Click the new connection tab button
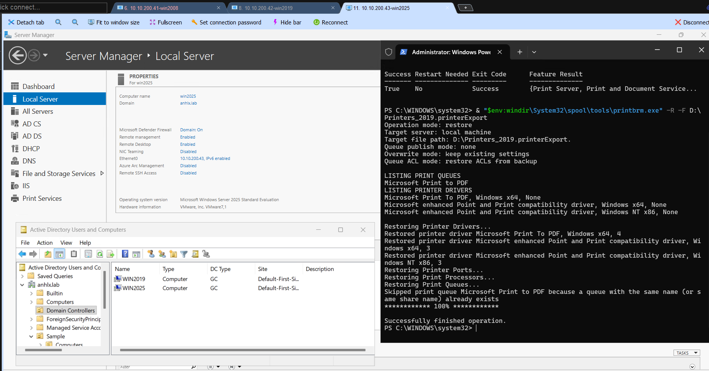This screenshot has height=371, width=709. point(465,8)
